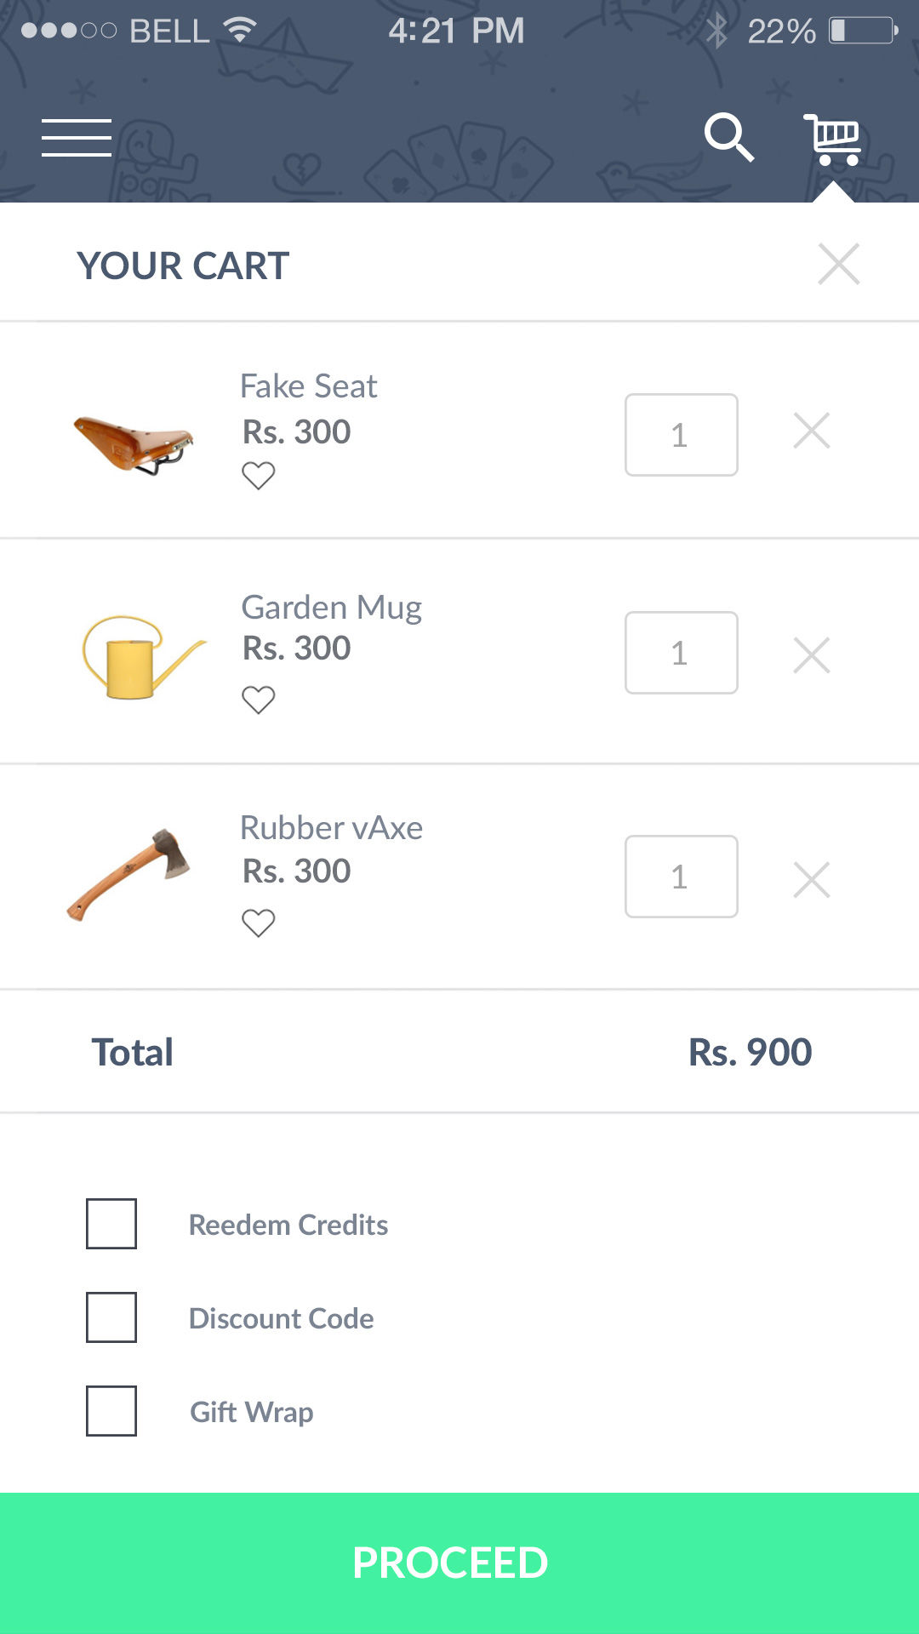Edit the Rubber vAxe quantity field

(681, 877)
